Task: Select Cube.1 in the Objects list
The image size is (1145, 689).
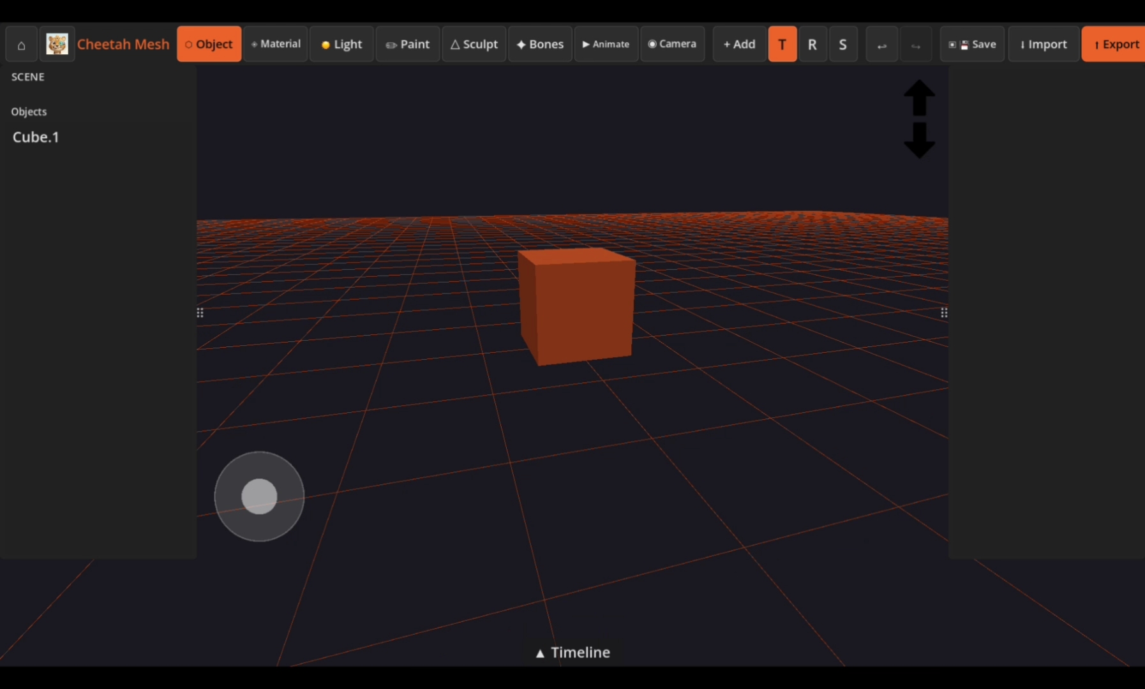Action: [x=36, y=137]
